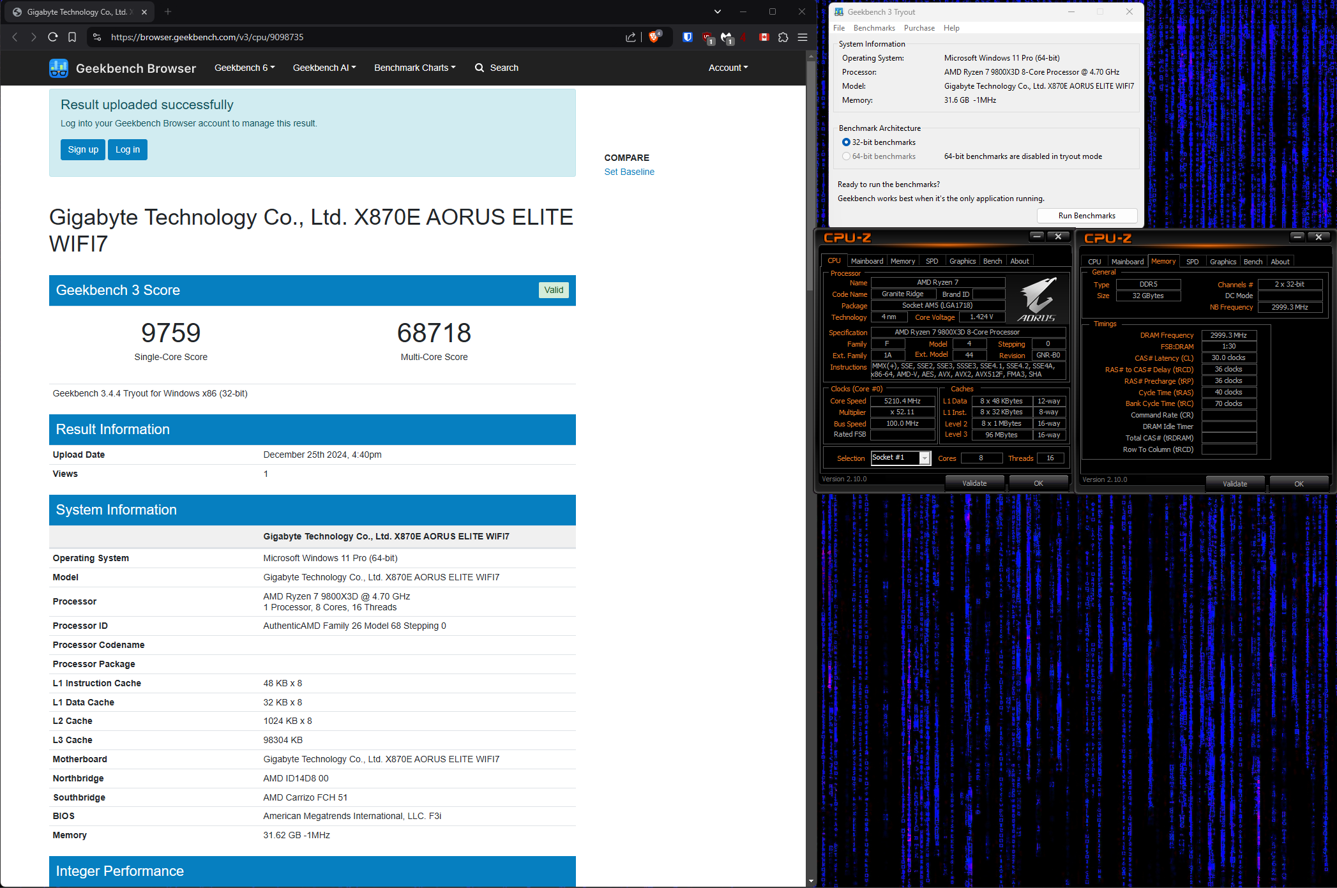Screen dimensions: 1337x888
Task: Open tab search chevron in title bar
Action: (718, 11)
